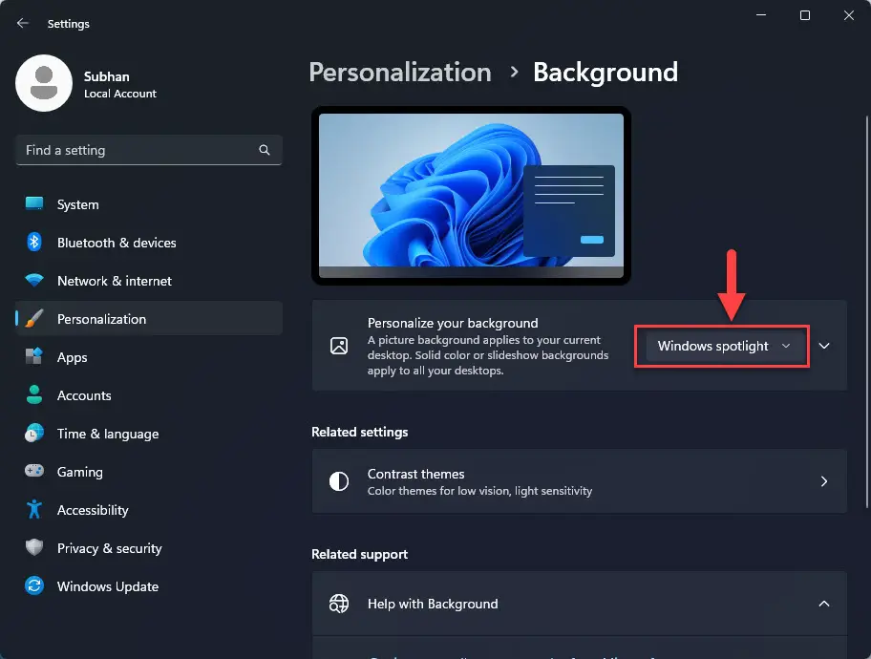The height and width of the screenshot is (659, 871).
Task: Go to Time & language settings
Action: coord(149,434)
